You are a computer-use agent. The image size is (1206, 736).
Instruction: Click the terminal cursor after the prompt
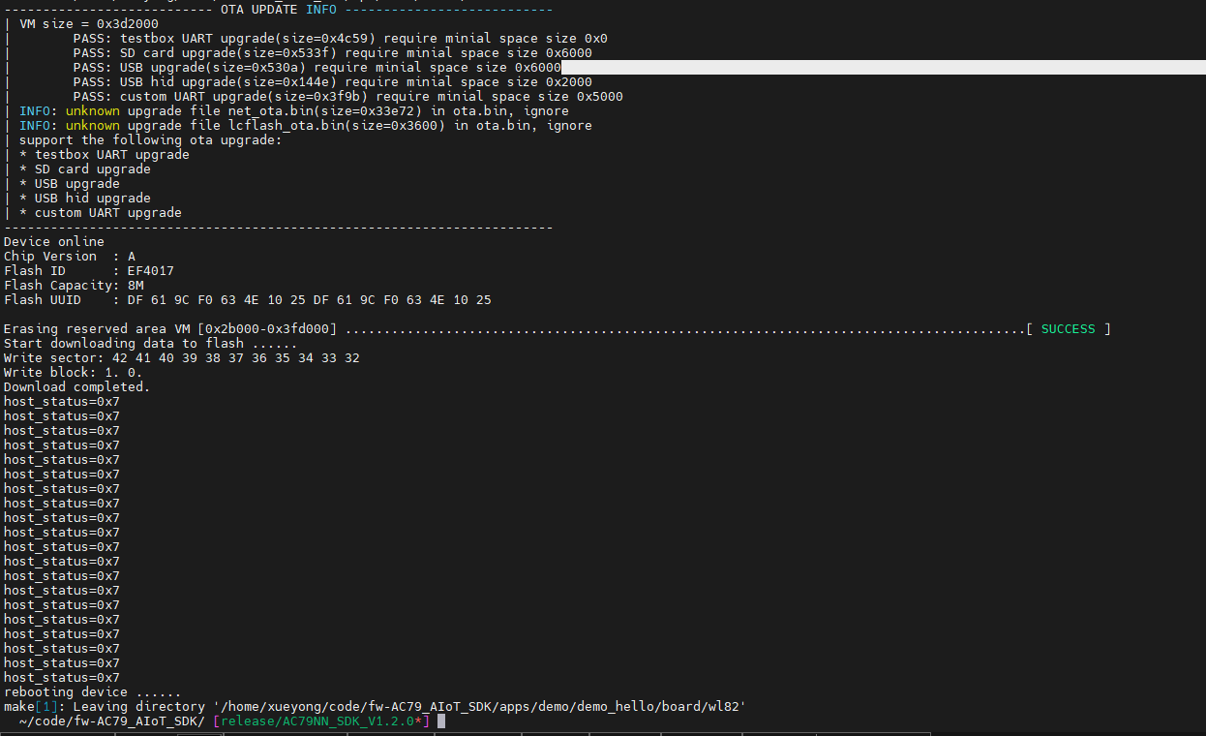[x=441, y=721]
